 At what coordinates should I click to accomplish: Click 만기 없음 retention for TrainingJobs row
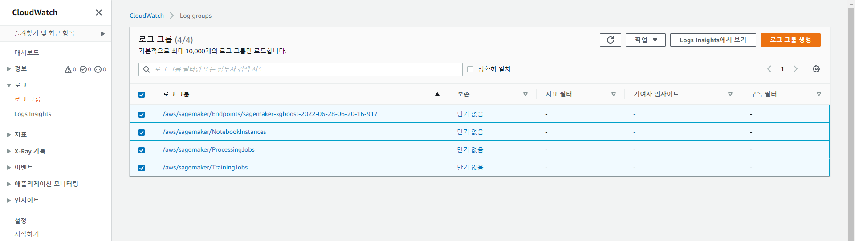point(470,168)
